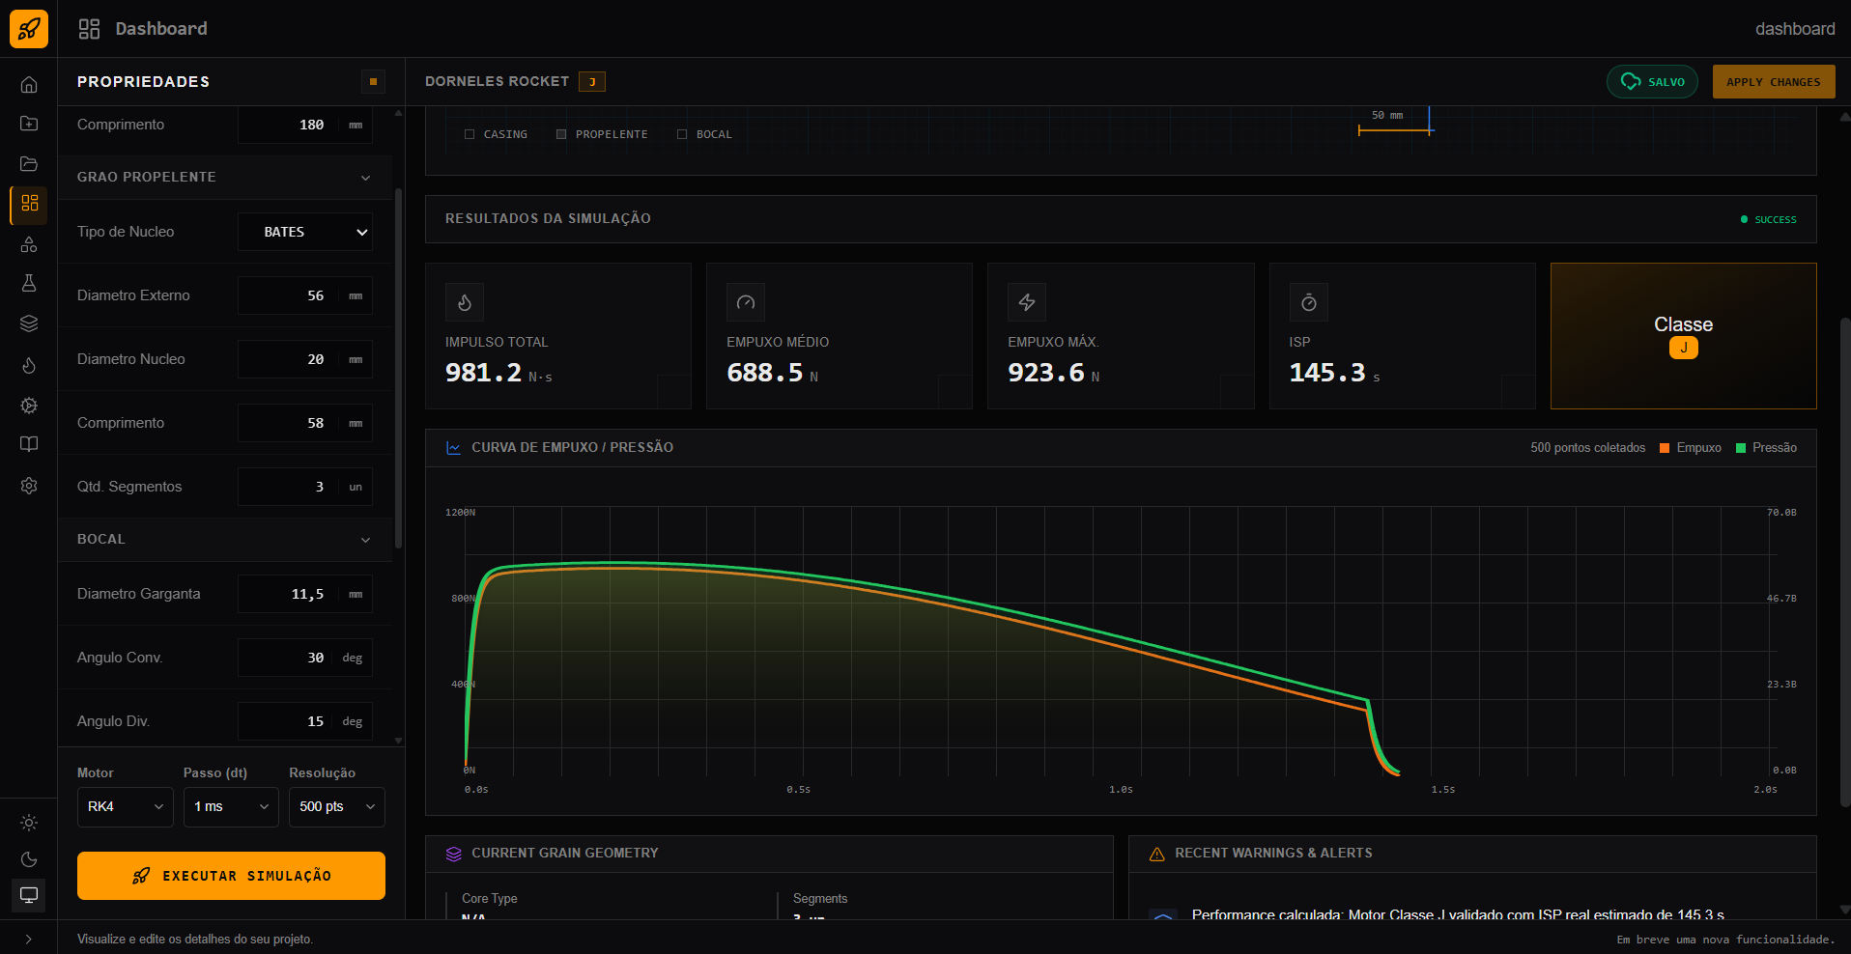Open the layers stack sidebar icon
1851x954 pixels.
(29, 323)
